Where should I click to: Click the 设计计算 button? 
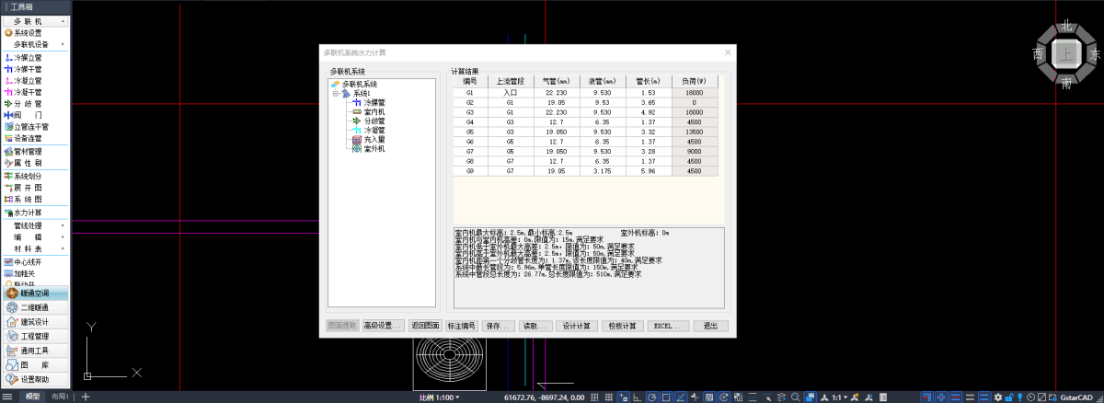(577, 326)
